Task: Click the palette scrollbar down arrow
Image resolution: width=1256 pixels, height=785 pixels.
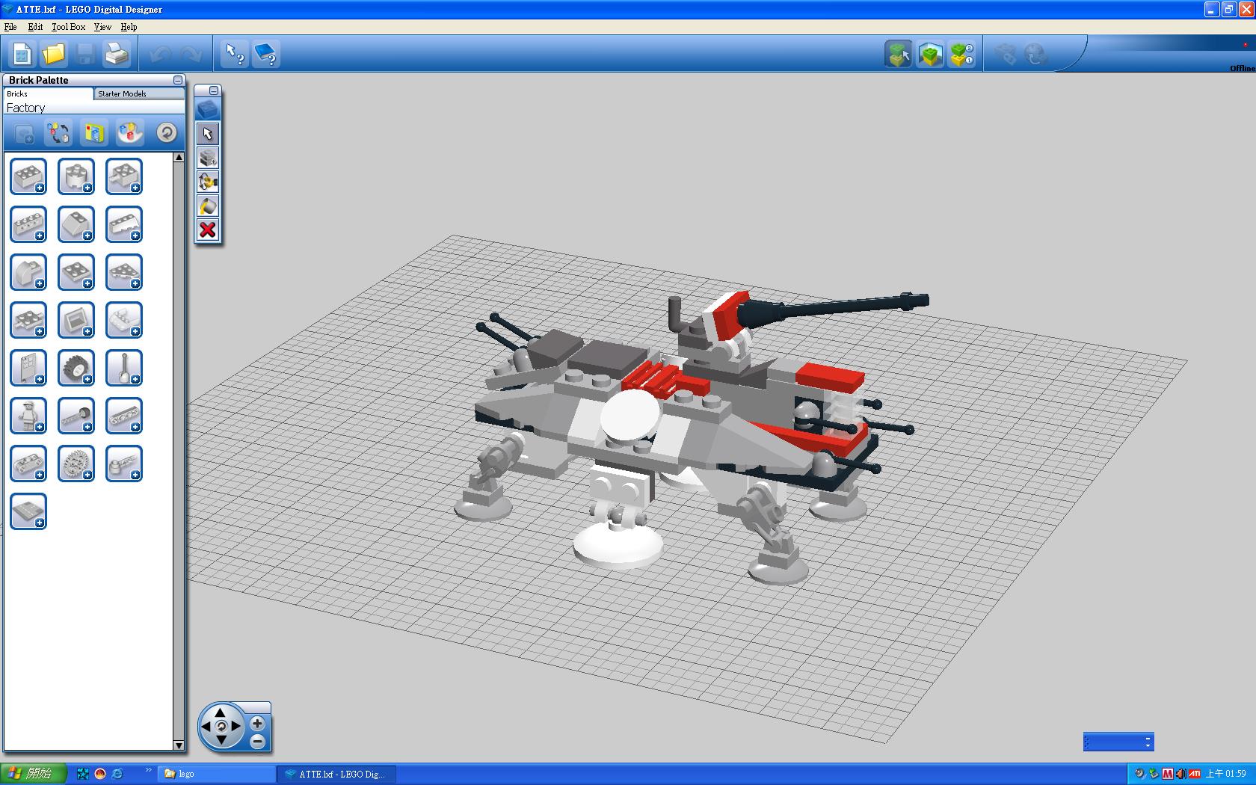Action: point(179,745)
